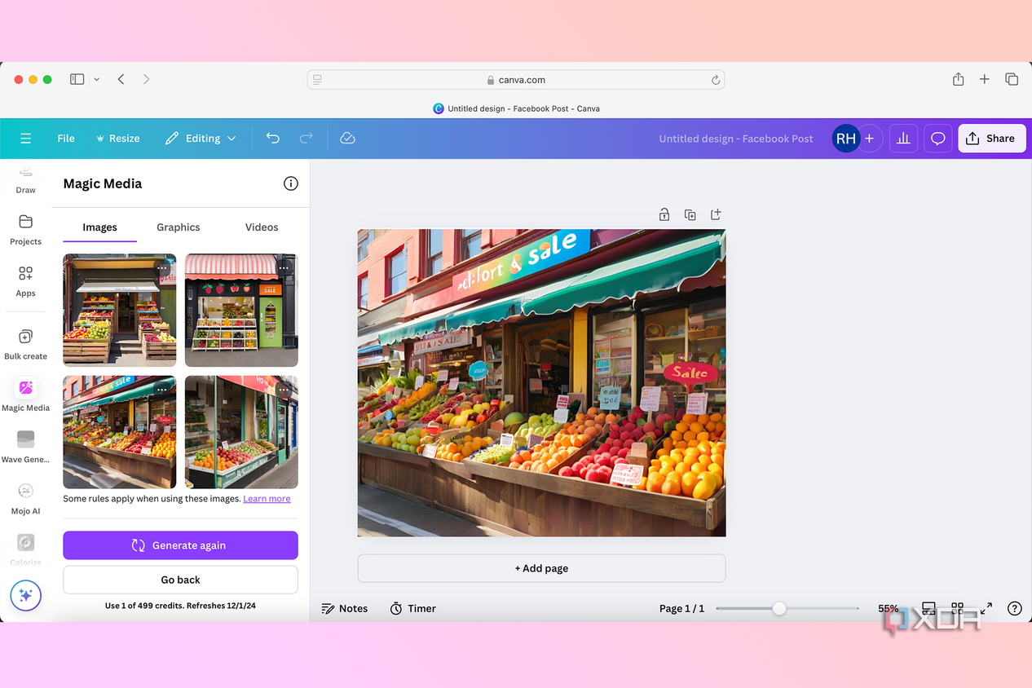The image size is (1032, 688).
Task: Open the Canva assistant sparkle button
Action: [25, 595]
